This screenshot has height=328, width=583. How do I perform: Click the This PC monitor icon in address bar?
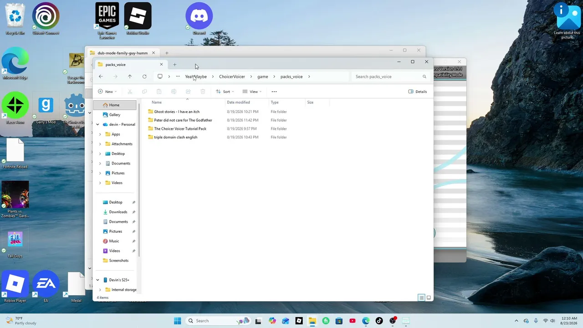160,77
